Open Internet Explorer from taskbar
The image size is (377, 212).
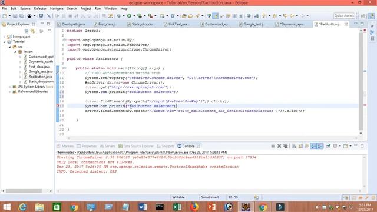[x=22, y=207]
